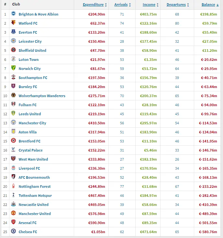Click the Manchester City club crest
This screenshot has height=238, width=223.
pyautogui.click(x=14, y=123)
